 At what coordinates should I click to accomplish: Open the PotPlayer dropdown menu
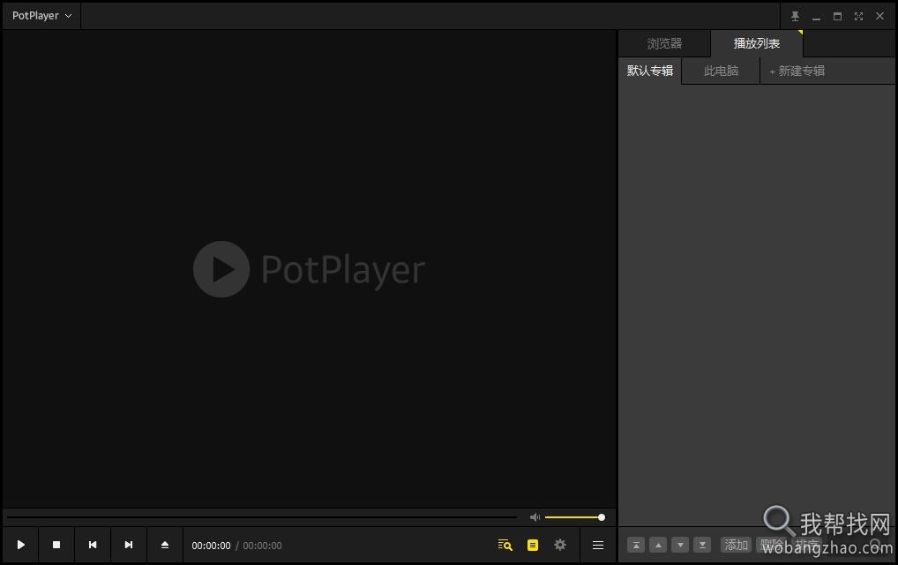point(41,16)
